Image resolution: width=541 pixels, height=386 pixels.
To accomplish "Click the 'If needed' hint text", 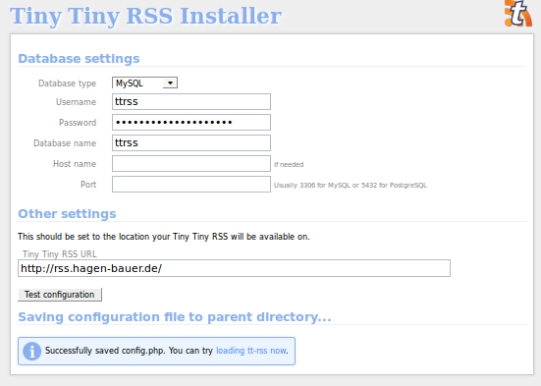I will pyautogui.click(x=289, y=165).
